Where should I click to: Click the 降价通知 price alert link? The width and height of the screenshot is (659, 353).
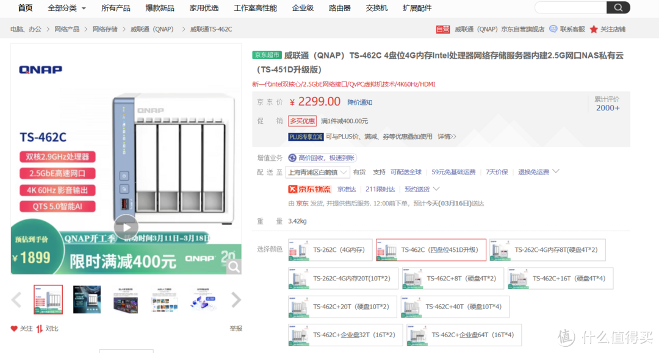[x=359, y=102]
